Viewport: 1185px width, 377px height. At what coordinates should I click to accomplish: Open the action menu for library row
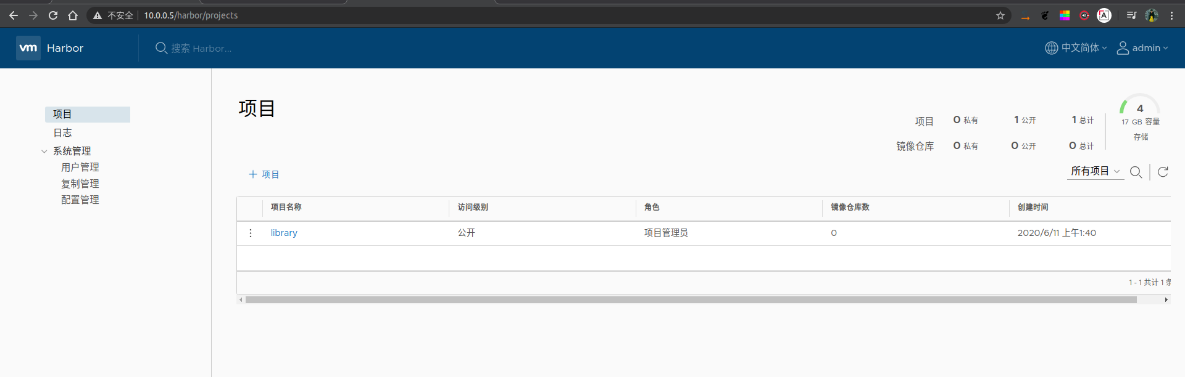(250, 233)
